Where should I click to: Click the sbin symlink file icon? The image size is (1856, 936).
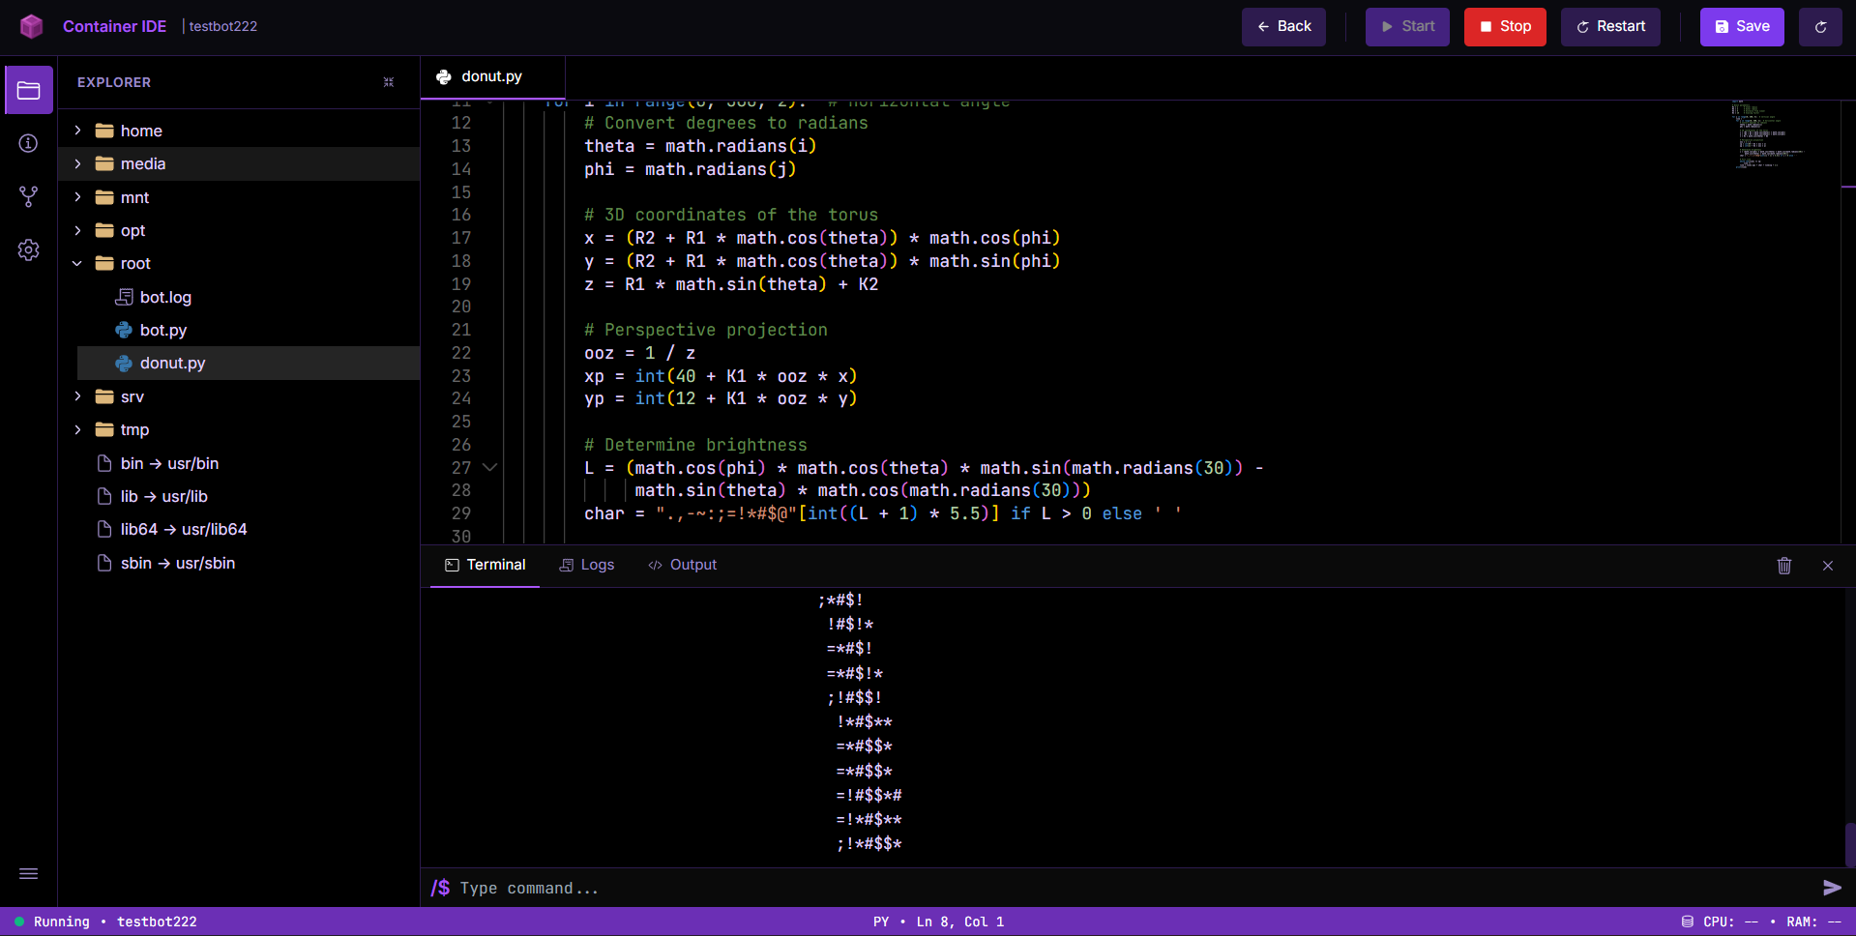[104, 563]
